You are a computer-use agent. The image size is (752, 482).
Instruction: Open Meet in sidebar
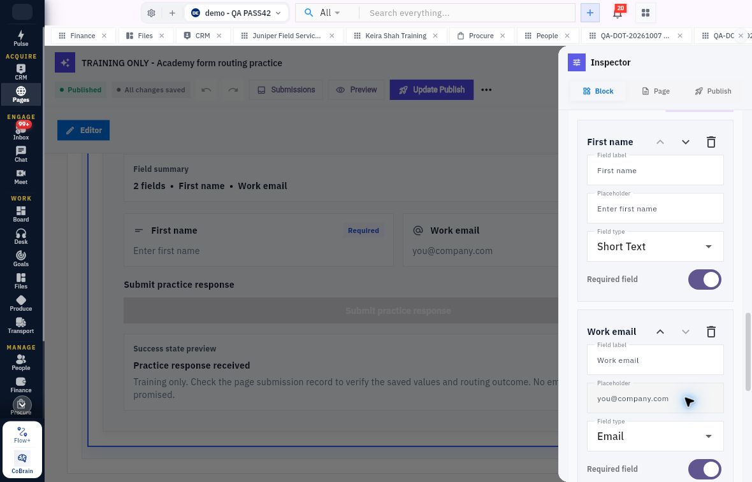coord(20,177)
